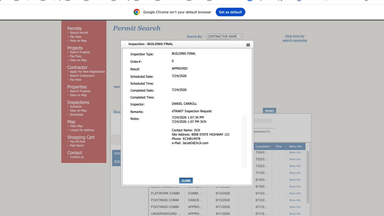Click the dialog notes vertical scrollbar
Screen dimensions: 384x216
[244, 142]
